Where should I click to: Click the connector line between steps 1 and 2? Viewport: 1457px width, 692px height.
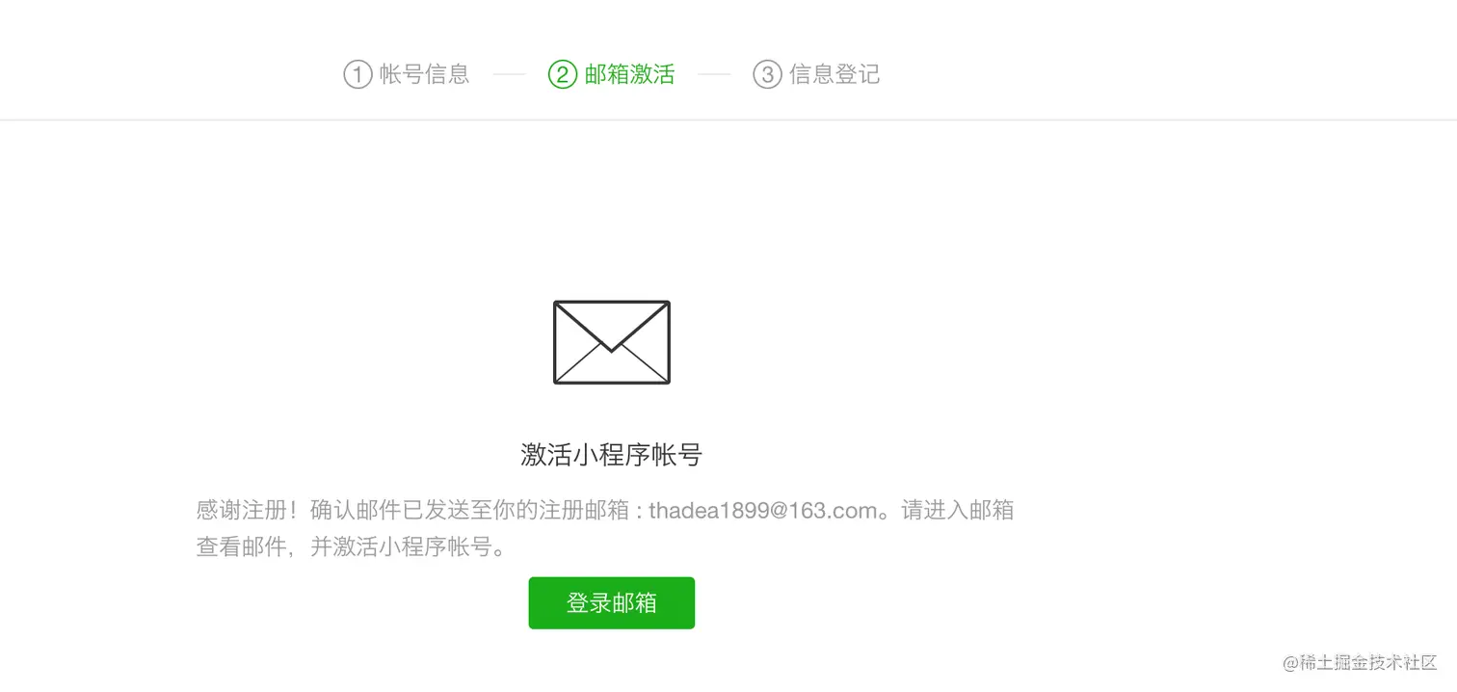(x=509, y=74)
